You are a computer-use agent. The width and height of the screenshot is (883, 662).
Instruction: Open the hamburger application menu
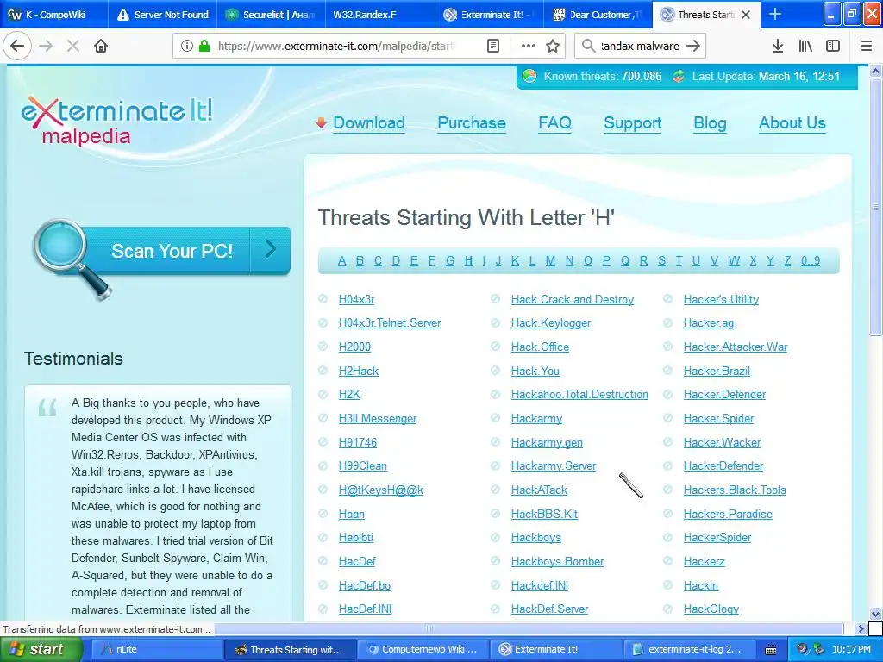point(867,47)
